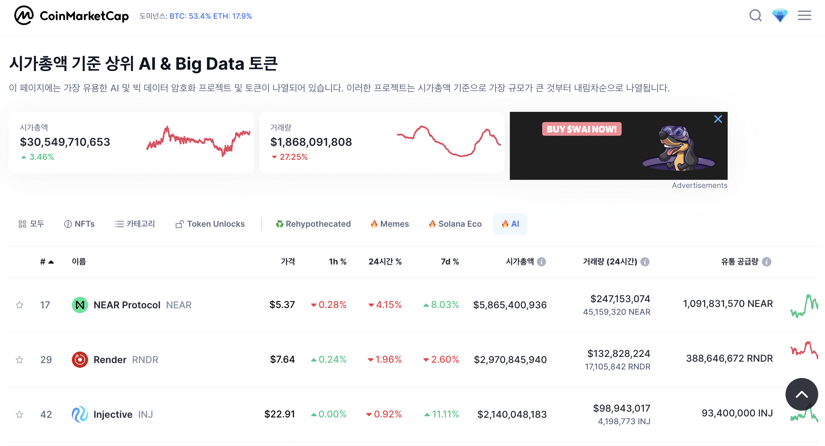Click the Injective coin icon
The image size is (825, 446).
coord(80,414)
